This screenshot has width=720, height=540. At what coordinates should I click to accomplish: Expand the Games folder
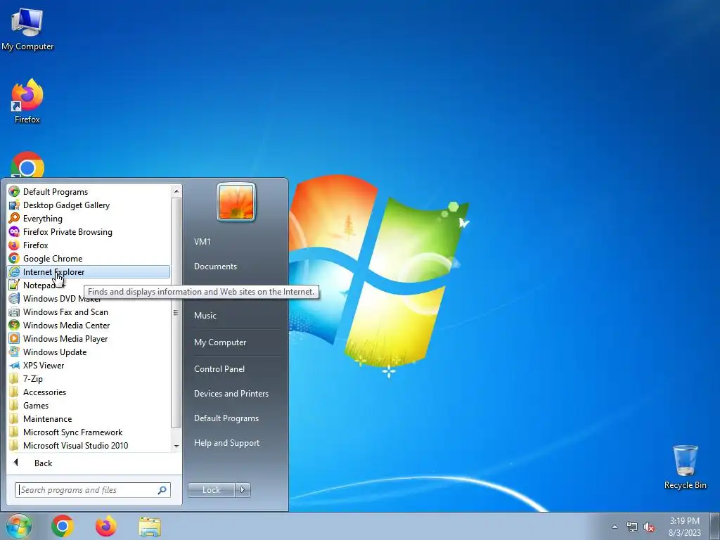click(x=89, y=406)
